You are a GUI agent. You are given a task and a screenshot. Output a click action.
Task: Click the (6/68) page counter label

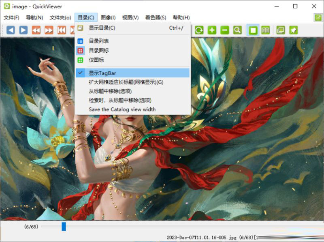pos(31,227)
